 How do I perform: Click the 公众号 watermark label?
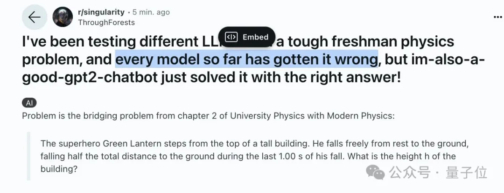click(410, 173)
